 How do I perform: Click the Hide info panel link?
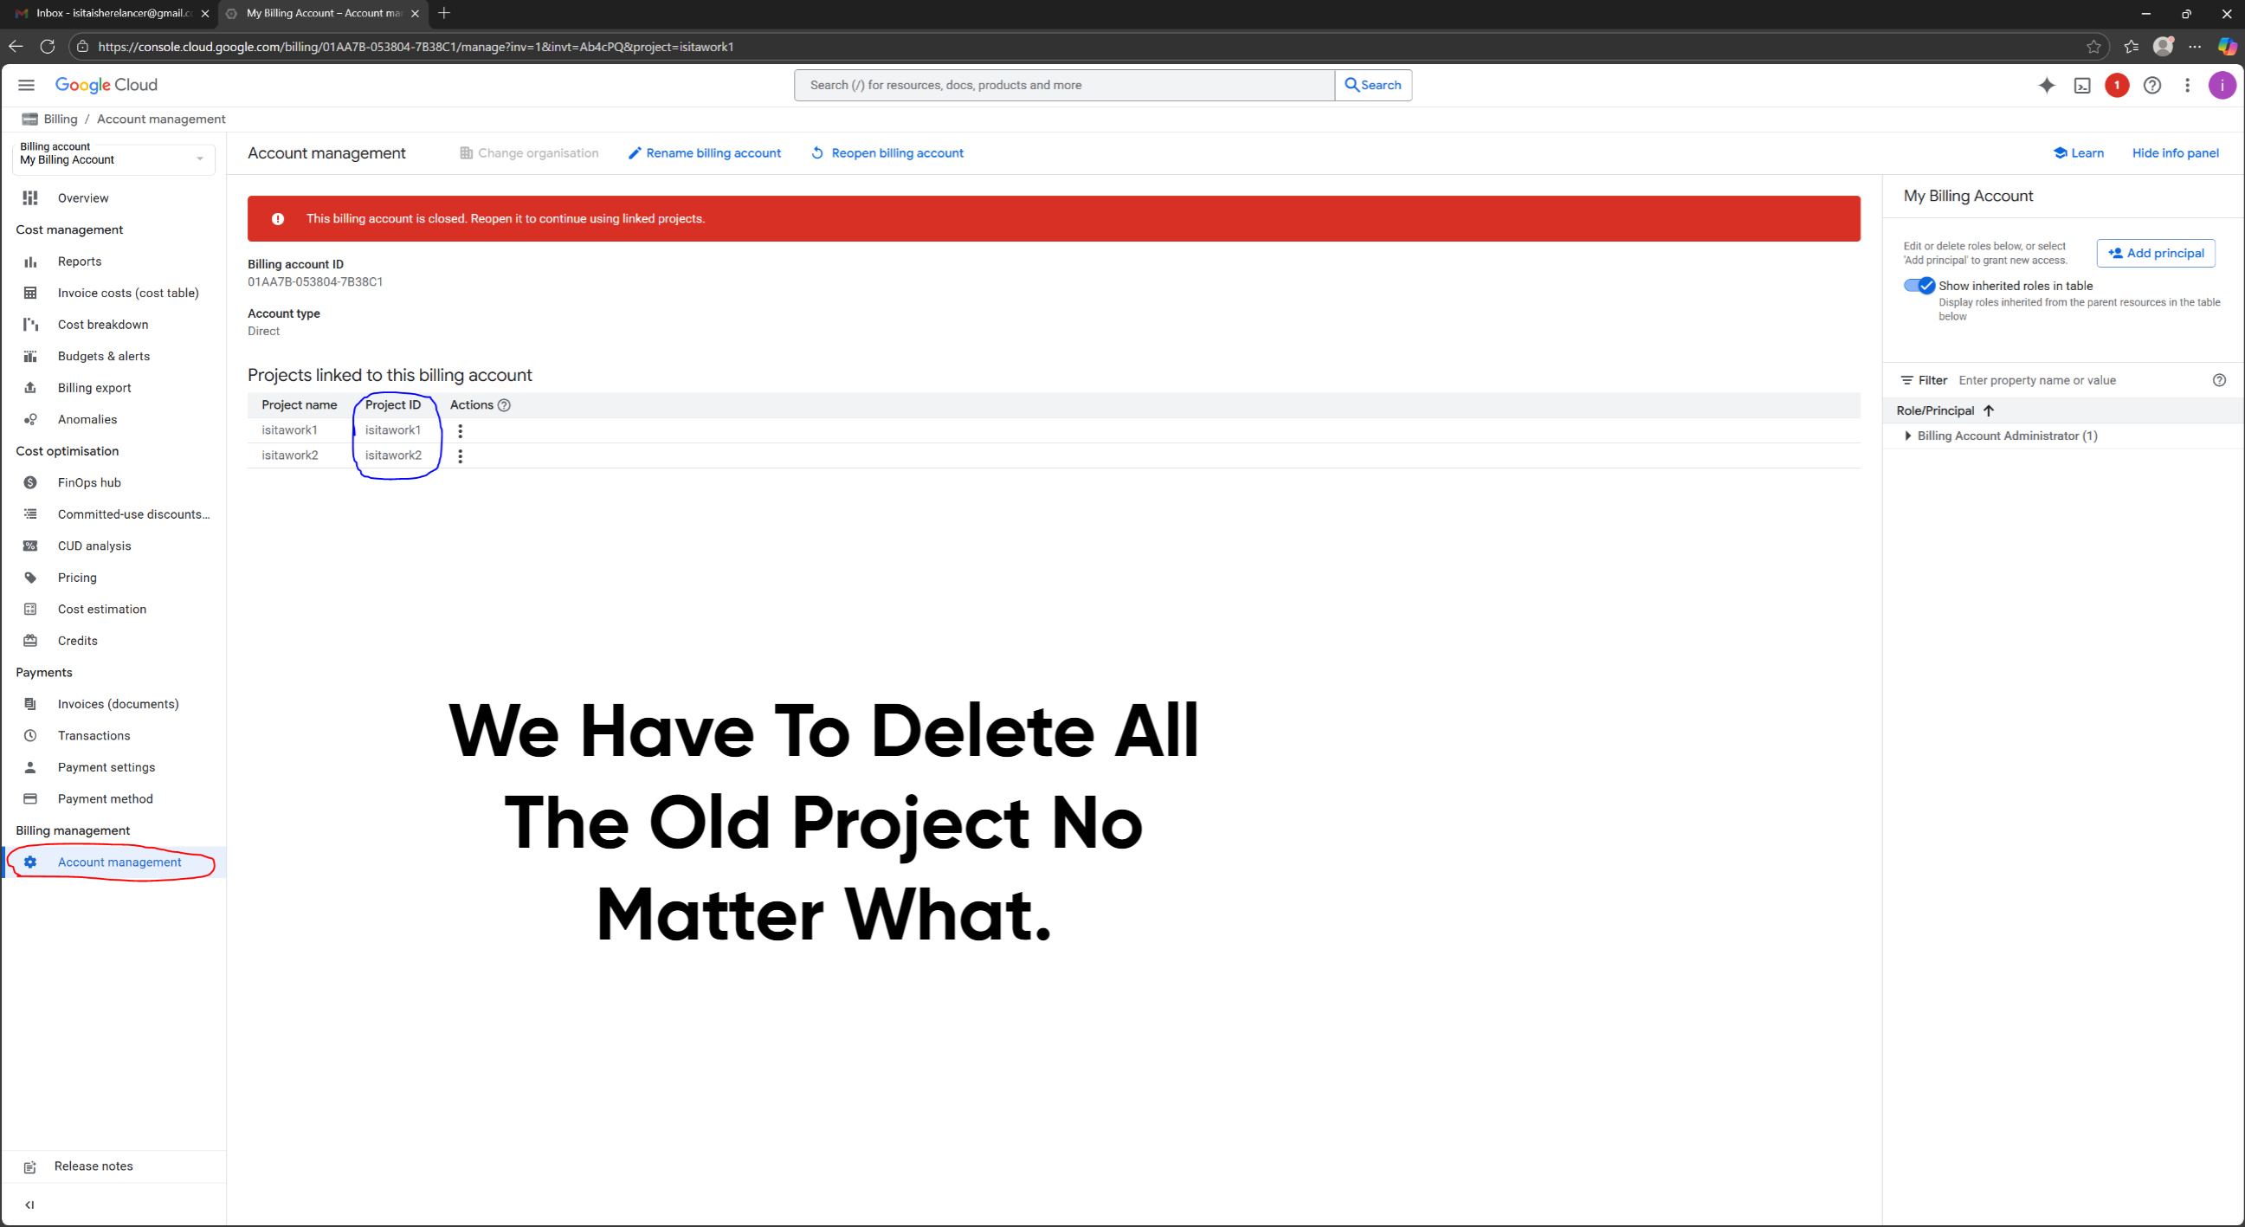(x=2174, y=153)
